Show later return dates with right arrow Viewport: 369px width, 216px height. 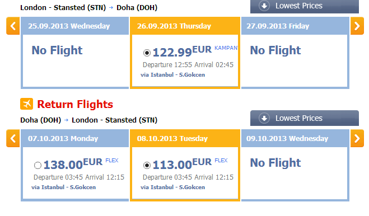point(357,138)
